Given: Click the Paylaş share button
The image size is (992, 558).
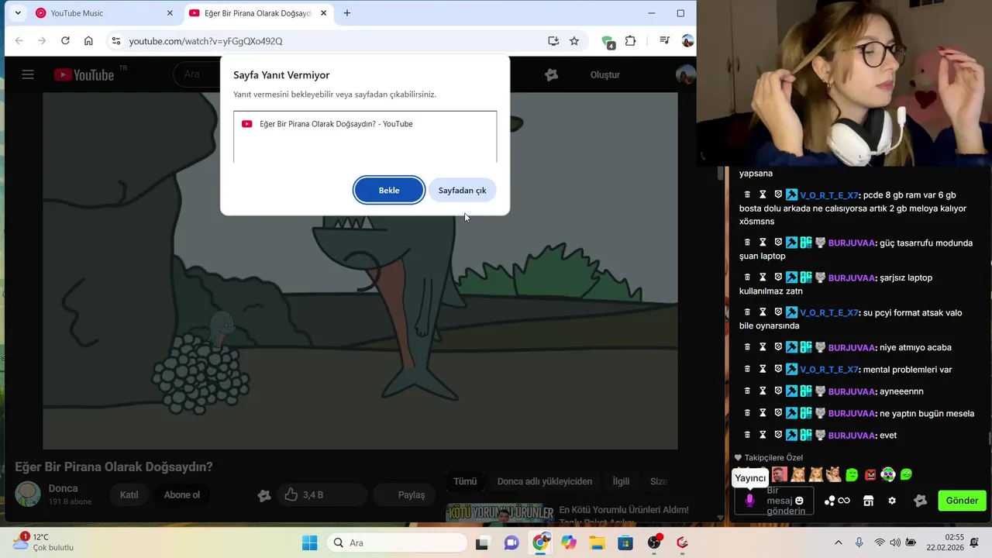Looking at the screenshot, I should [403, 494].
